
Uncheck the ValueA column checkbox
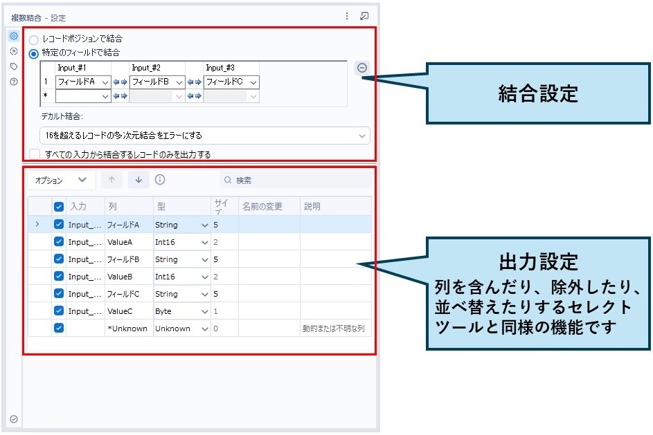tap(59, 242)
